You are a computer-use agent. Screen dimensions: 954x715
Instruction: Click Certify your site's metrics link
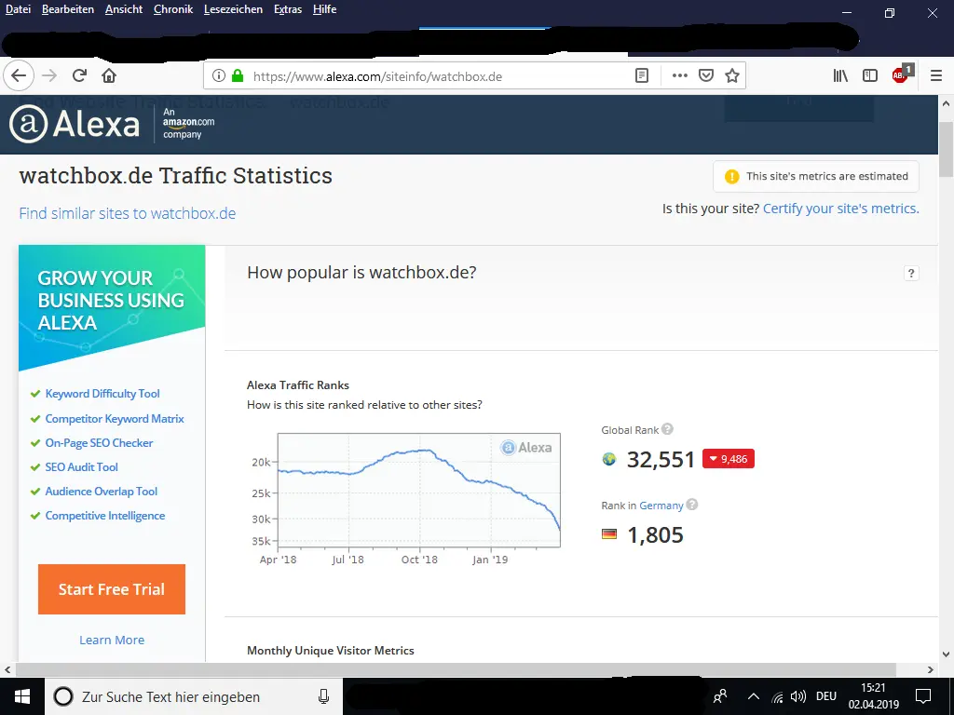[841, 209]
